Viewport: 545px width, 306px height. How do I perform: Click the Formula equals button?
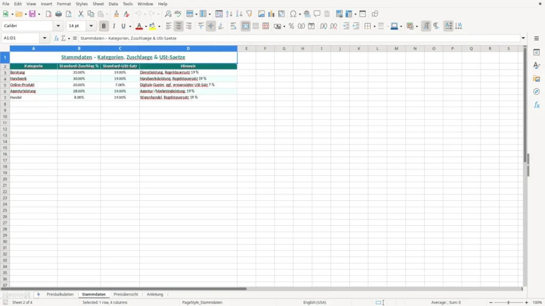pyautogui.click(x=75, y=38)
